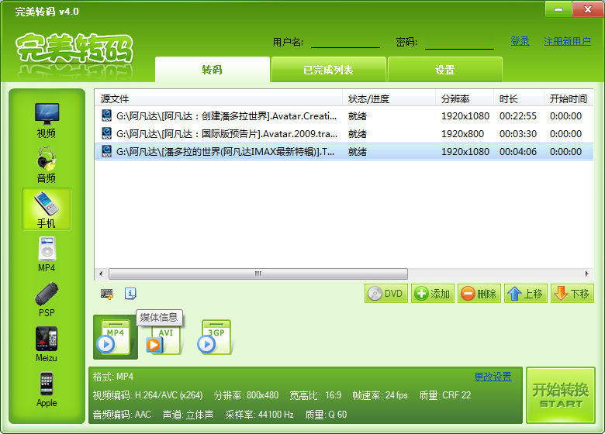Click the 添加 (Add) button
The width and height of the screenshot is (605, 434).
pyautogui.click(x=433, y=294)
